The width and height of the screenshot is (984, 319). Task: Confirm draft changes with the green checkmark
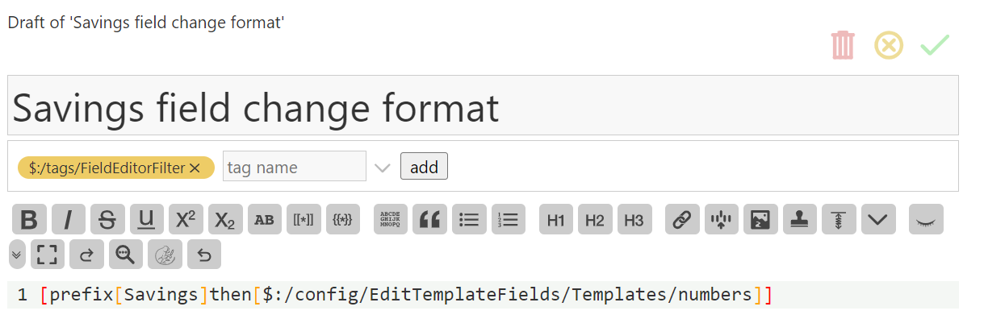point(935,45)
